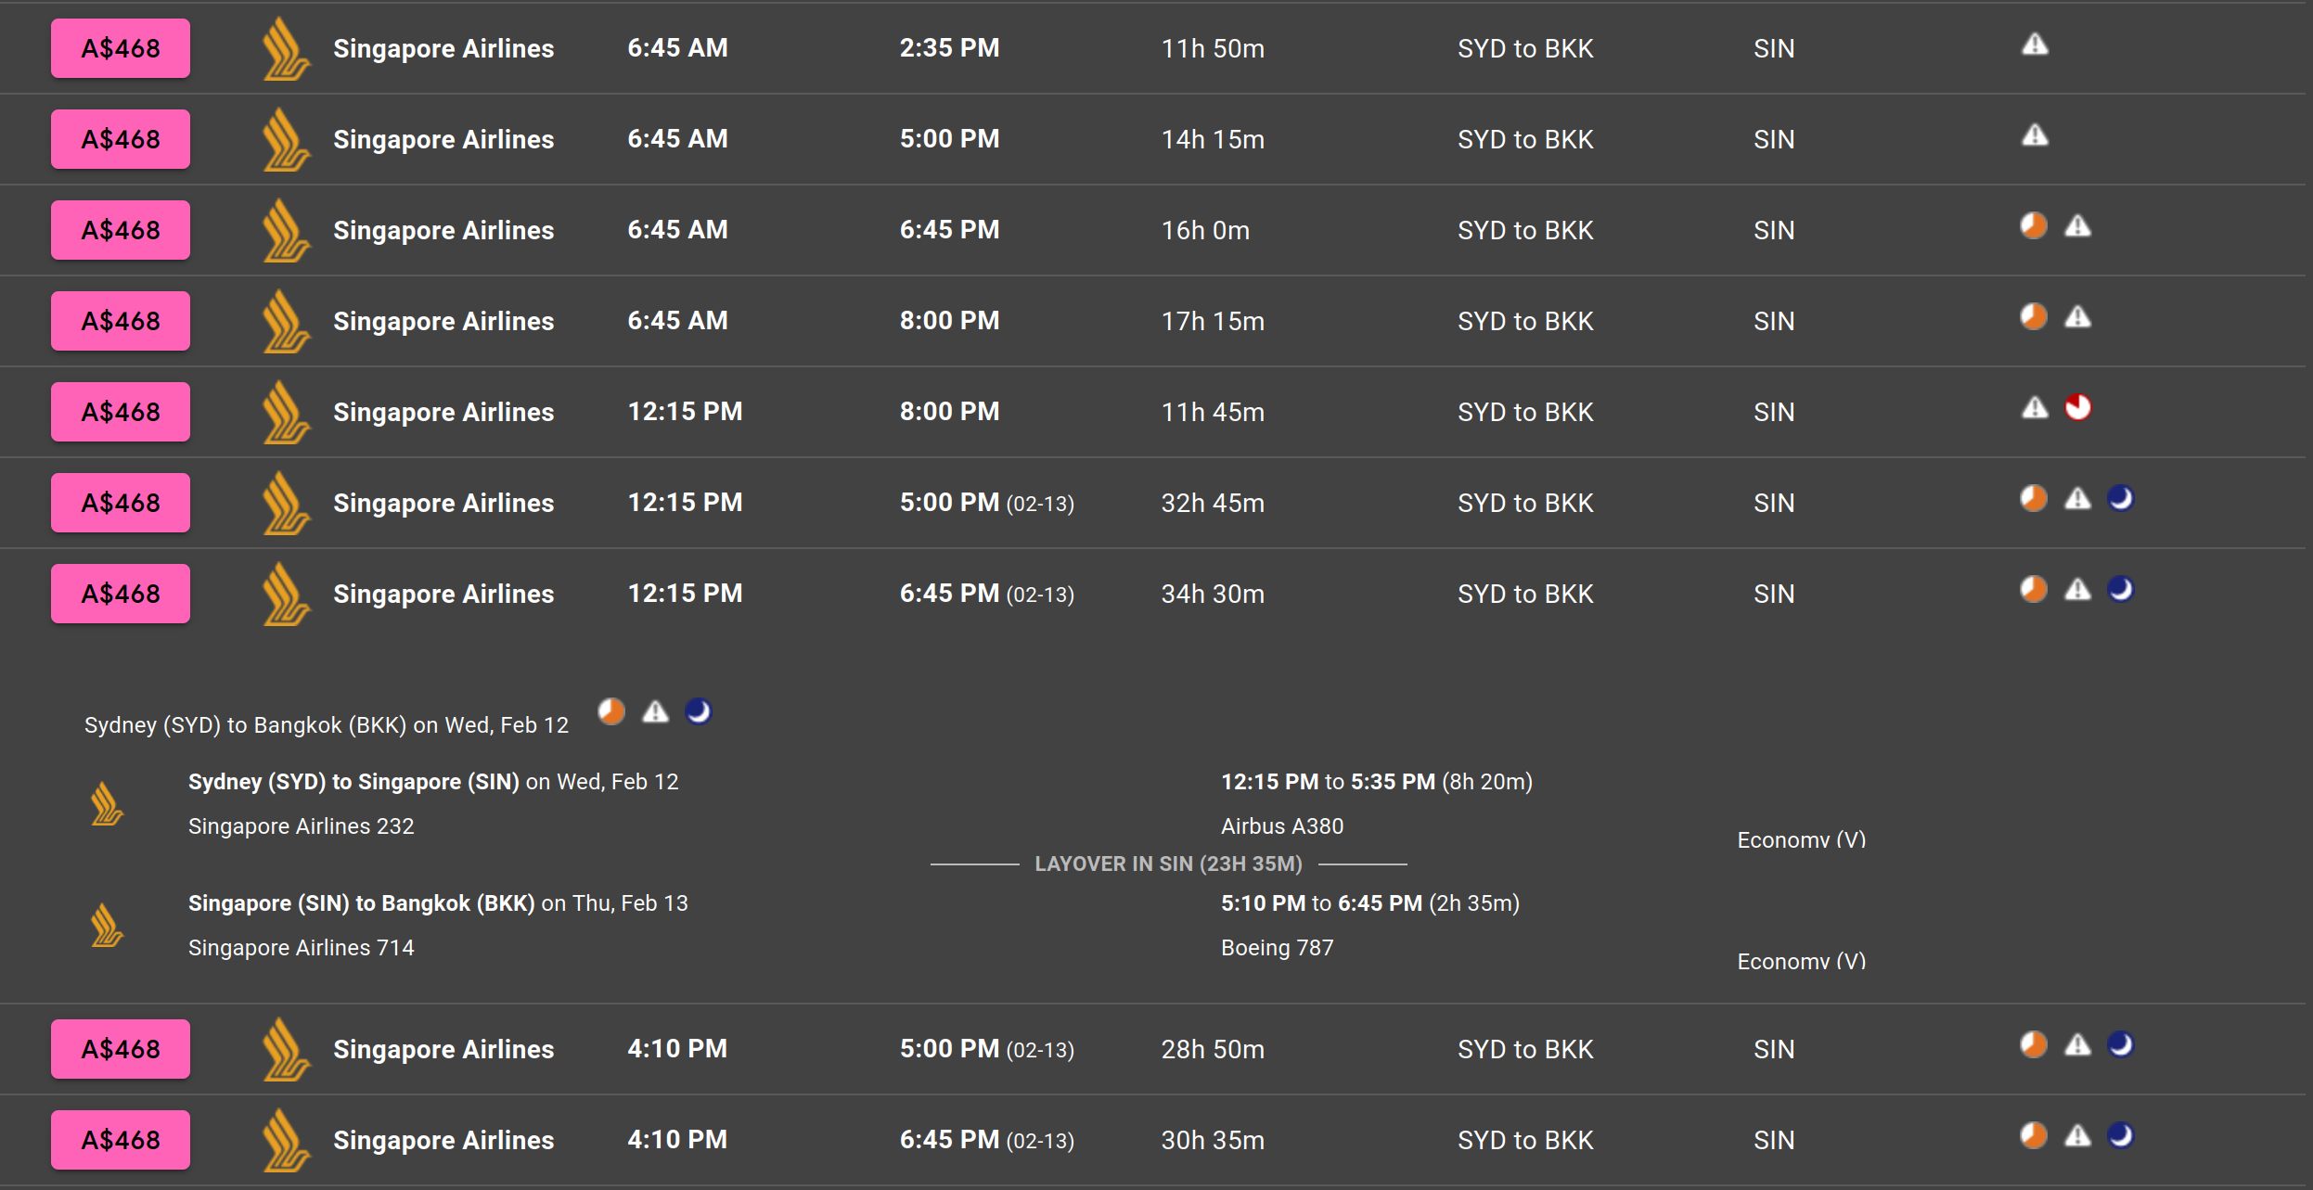Image resolution: width=2313 pixels, height=1190 pixels.
Task: Click the Singapore Airlines logo on the 14h 15m flight
Action: click(285, 139)
